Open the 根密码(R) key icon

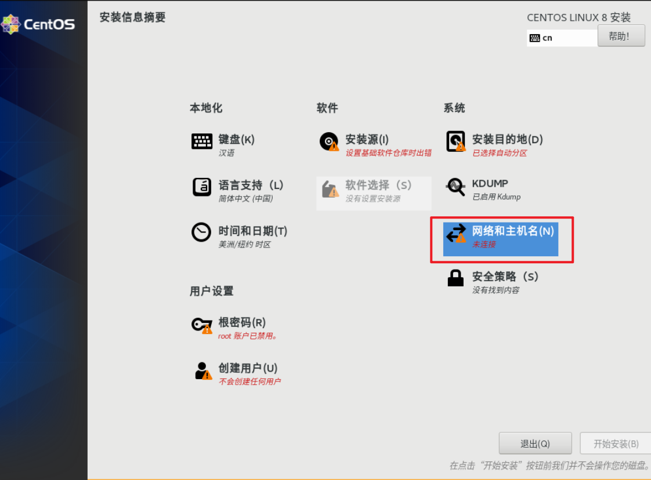point(202,325)
